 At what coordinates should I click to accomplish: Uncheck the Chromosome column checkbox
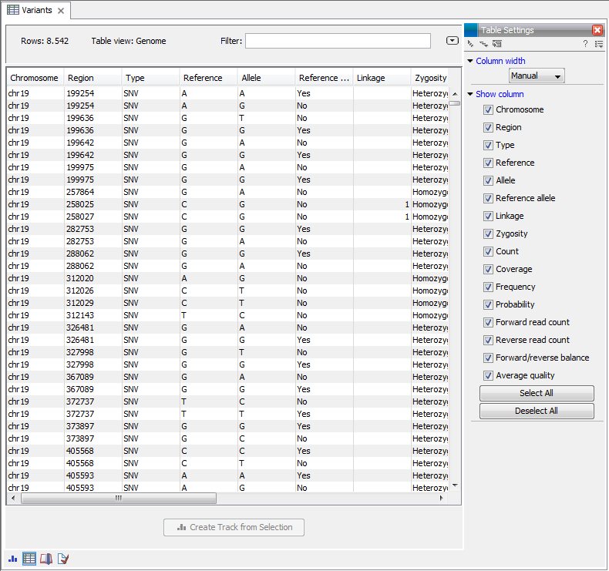pos(488,110)
